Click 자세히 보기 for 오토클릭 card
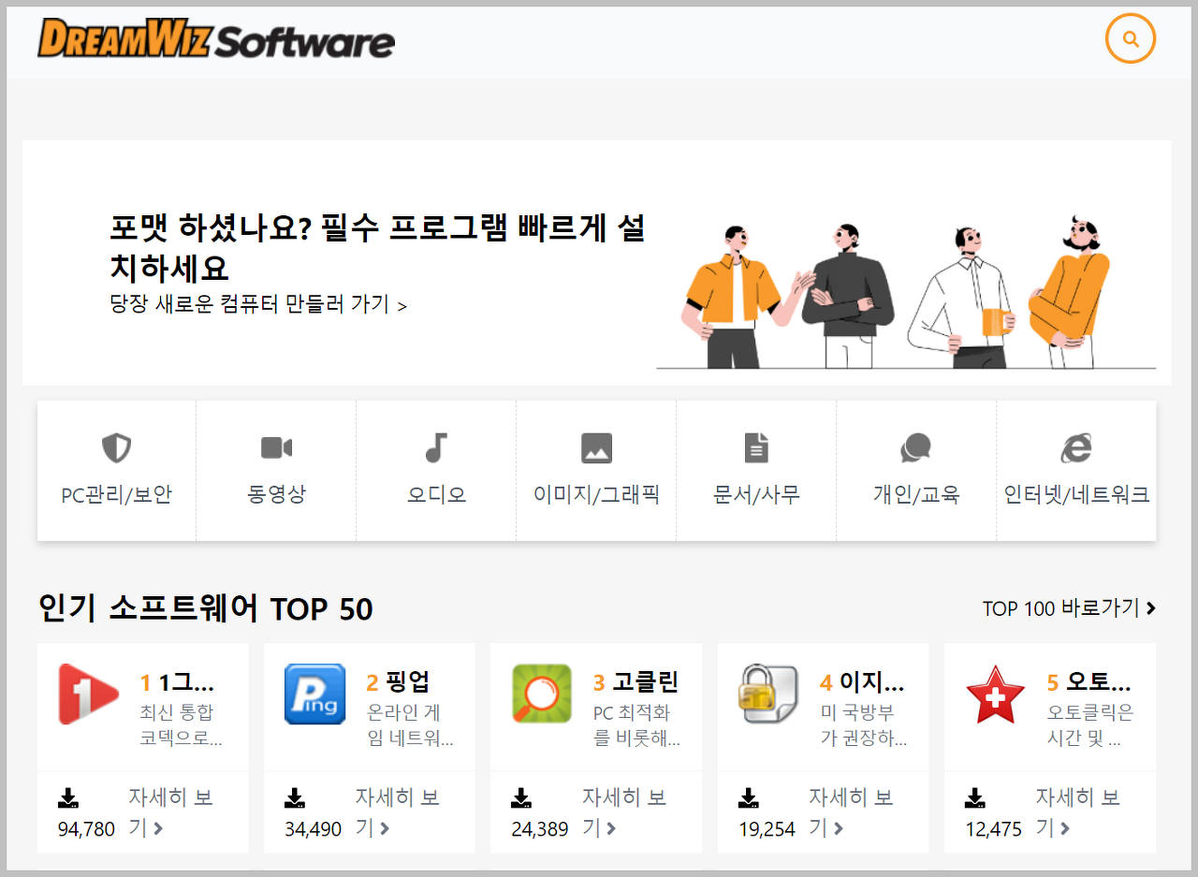This screenshot has width=1198, height=877. click(1077, 812)
